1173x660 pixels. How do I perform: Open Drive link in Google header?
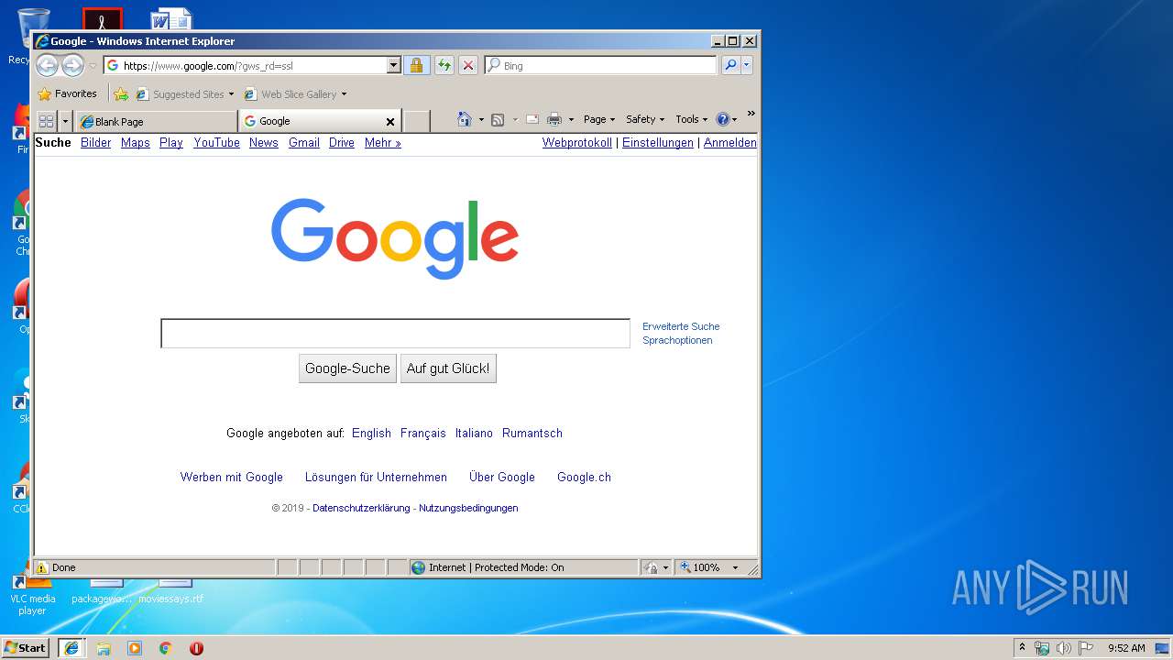pos(342,142)
